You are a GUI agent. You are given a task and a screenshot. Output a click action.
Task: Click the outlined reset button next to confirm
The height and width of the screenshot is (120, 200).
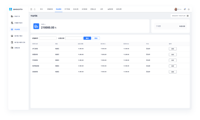96,38
